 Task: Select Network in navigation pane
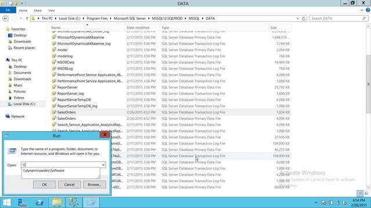click(x=18, y=117)
